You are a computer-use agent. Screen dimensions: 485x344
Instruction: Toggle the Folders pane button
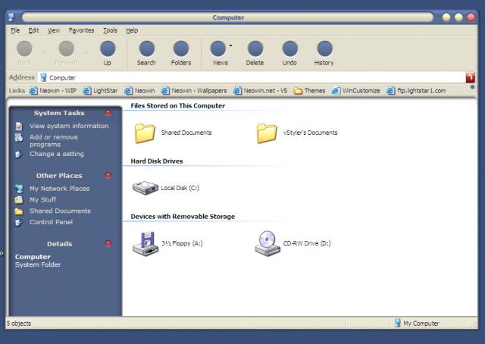pos(181,54)
